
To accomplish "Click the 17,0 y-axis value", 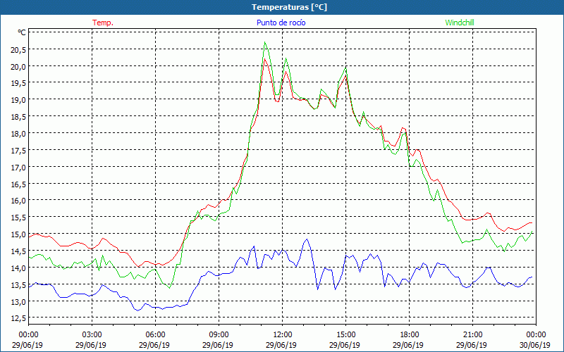I will 19,168.
